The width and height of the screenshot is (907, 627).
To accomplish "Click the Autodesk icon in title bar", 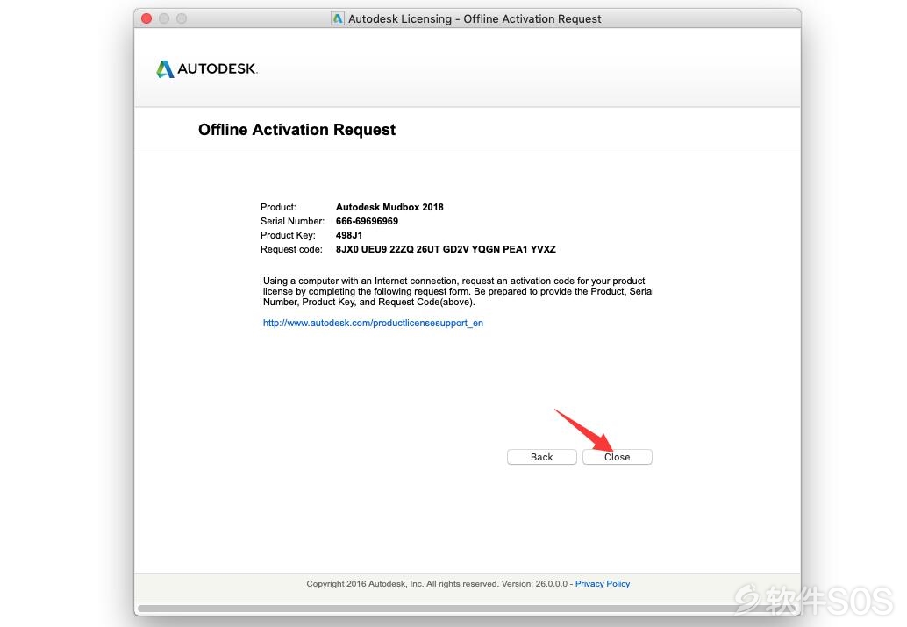I will tap(338, 18).
